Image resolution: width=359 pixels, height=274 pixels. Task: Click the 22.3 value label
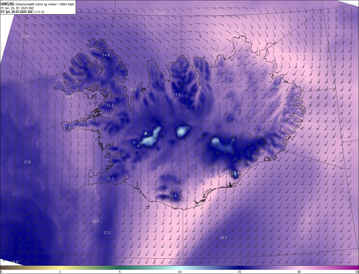tap(95, 221)
